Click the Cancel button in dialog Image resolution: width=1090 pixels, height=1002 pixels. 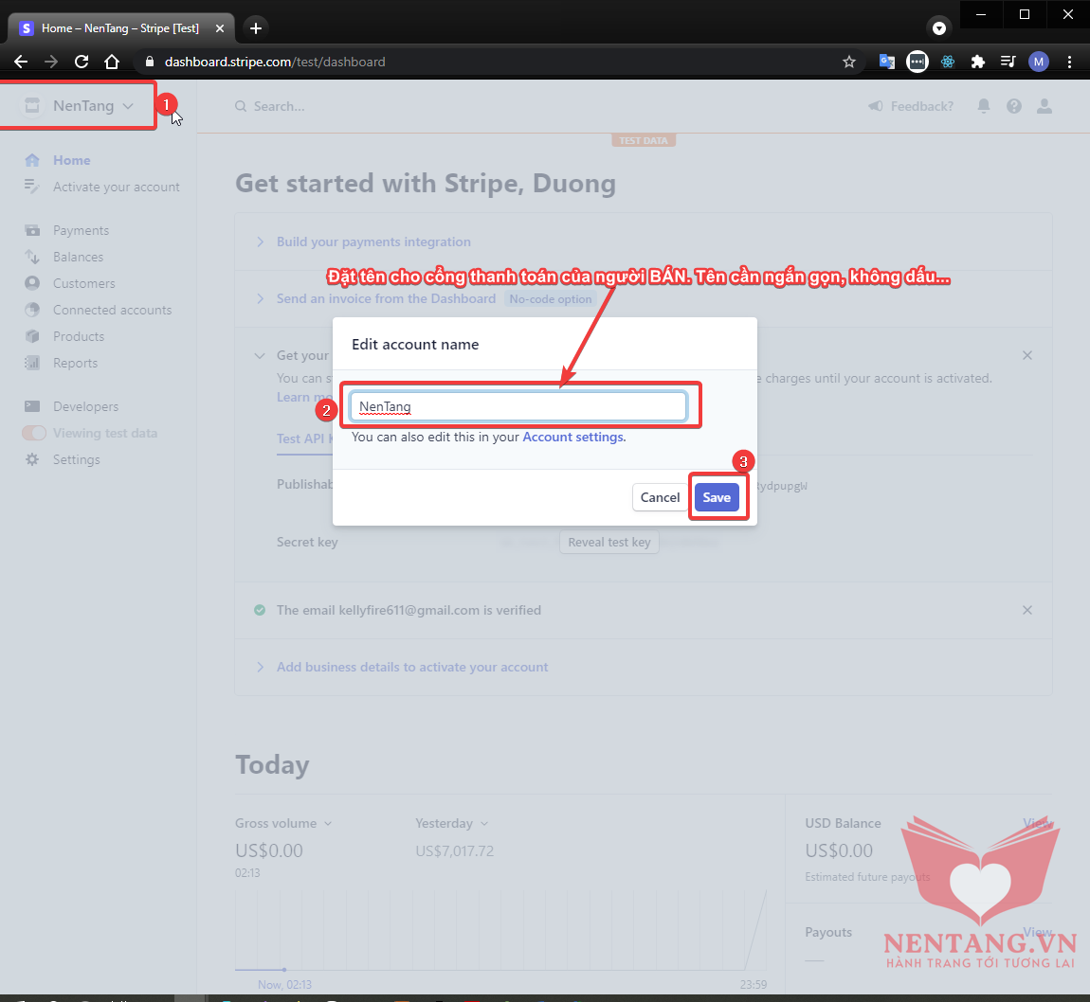(x=660, y=497)
